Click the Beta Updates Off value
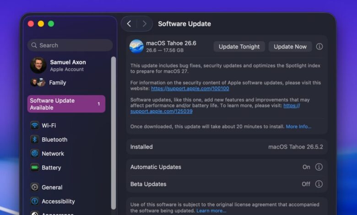This screenshot has height=215, width=357. pyautogui.click(x=306, y=184)
